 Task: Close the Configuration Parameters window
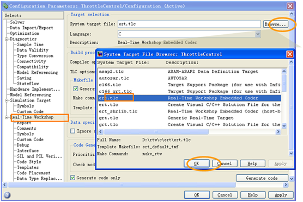tap(290, 6)
